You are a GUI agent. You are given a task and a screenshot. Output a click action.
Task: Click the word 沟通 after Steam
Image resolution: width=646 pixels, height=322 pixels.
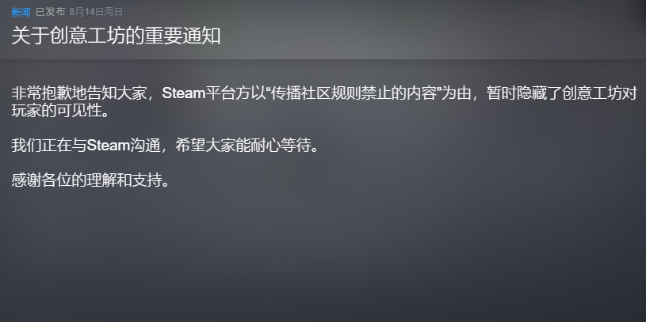click(144, 146)
